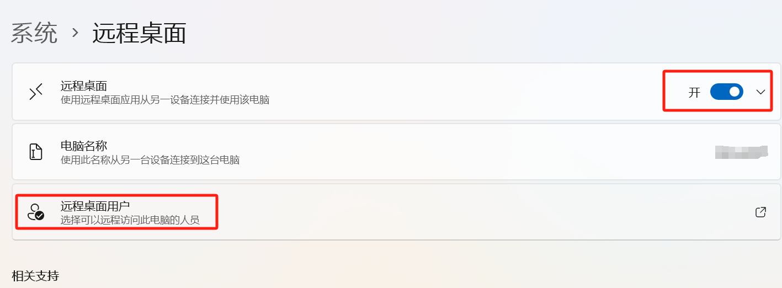Click the 相关支持 section heading
782x288 pixels.
(x=35, y=276)
